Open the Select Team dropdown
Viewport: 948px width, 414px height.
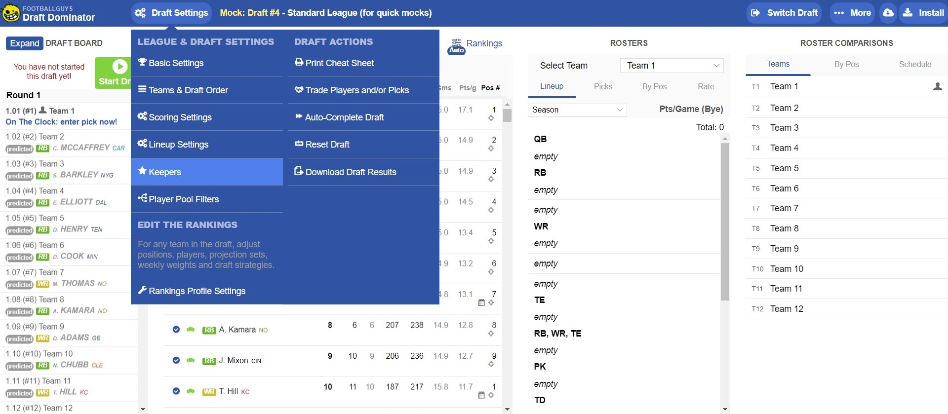(671, 66)
